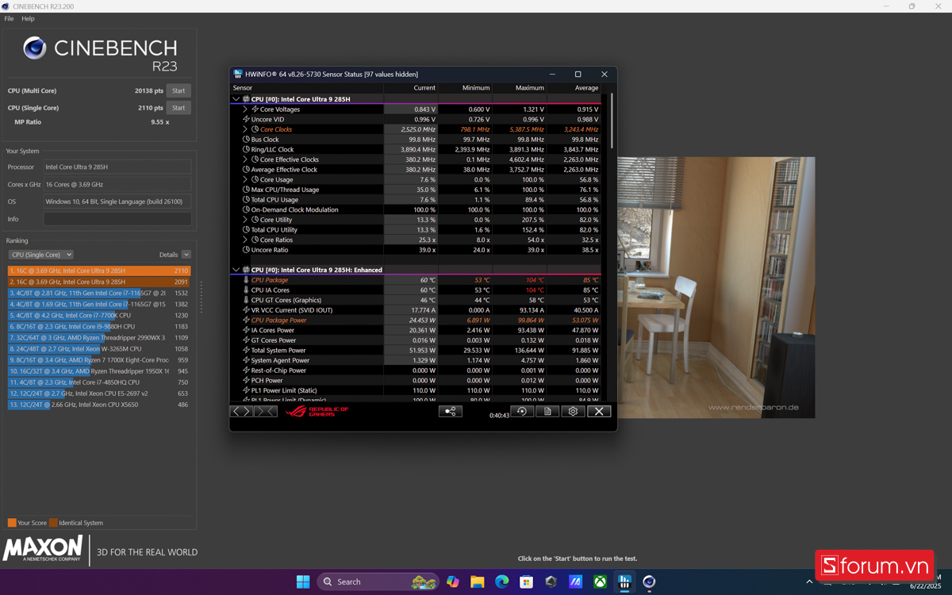The image size is (952, 595).
Task: Click the CPU chip icon beside Enhanced header
Action: (246, 270)
